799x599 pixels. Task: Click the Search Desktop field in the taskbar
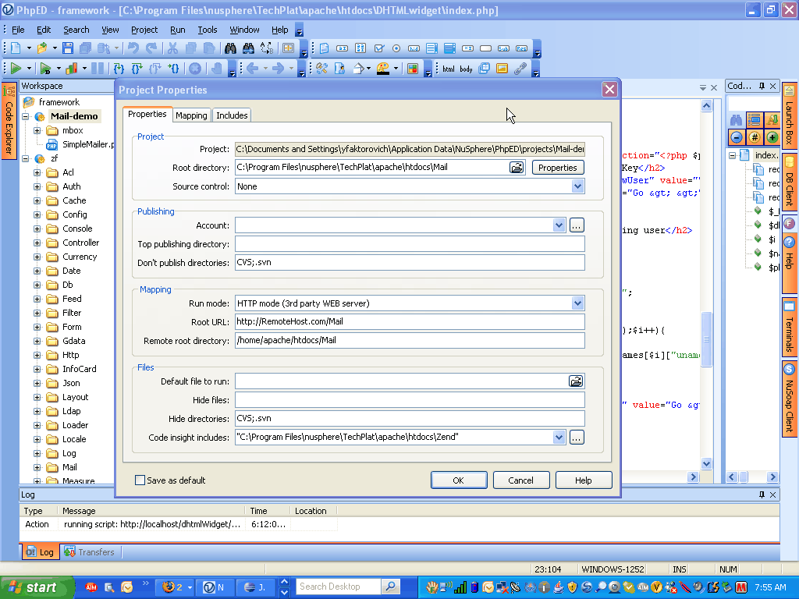pyautogui.click(x=339, y=587)
